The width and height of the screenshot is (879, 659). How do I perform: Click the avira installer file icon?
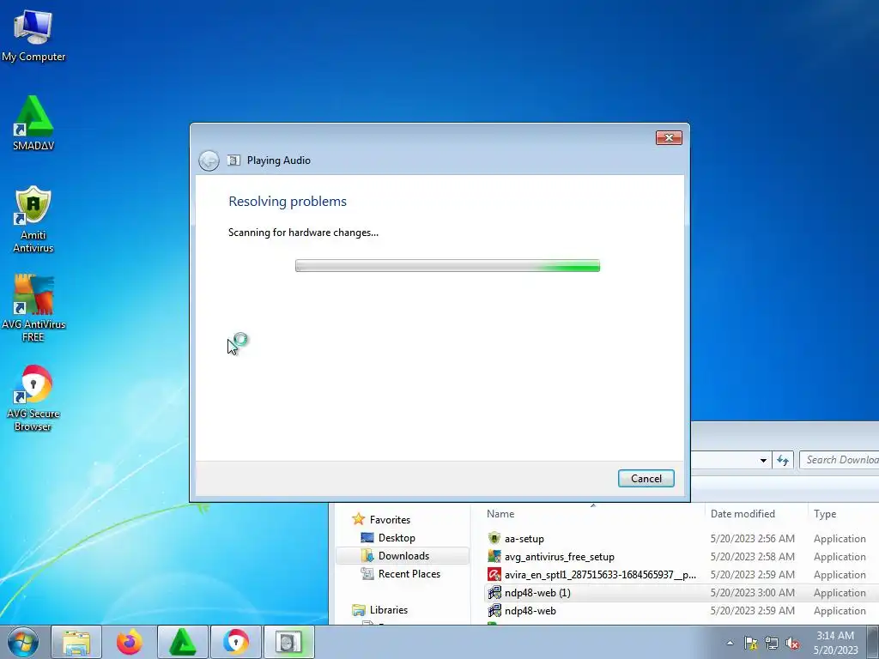pos(494,574)
